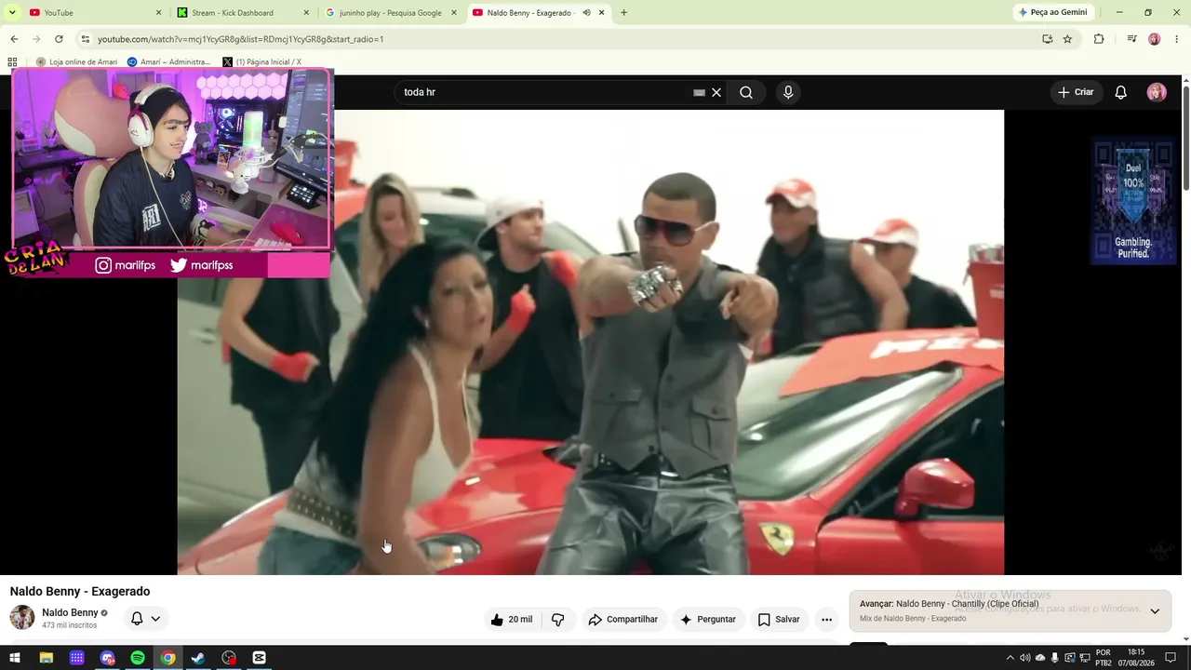Reload the current page
Screen dimensions: 1191x670
pyautogui.click(x=59, y=39)
